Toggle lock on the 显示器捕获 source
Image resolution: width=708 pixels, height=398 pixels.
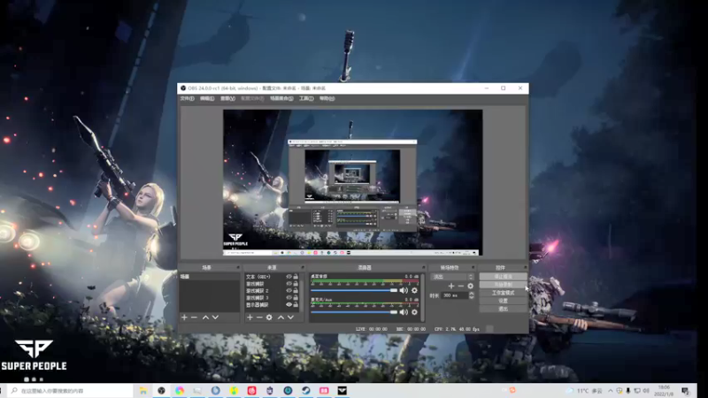pyautogui.click(x=296, y=304)
